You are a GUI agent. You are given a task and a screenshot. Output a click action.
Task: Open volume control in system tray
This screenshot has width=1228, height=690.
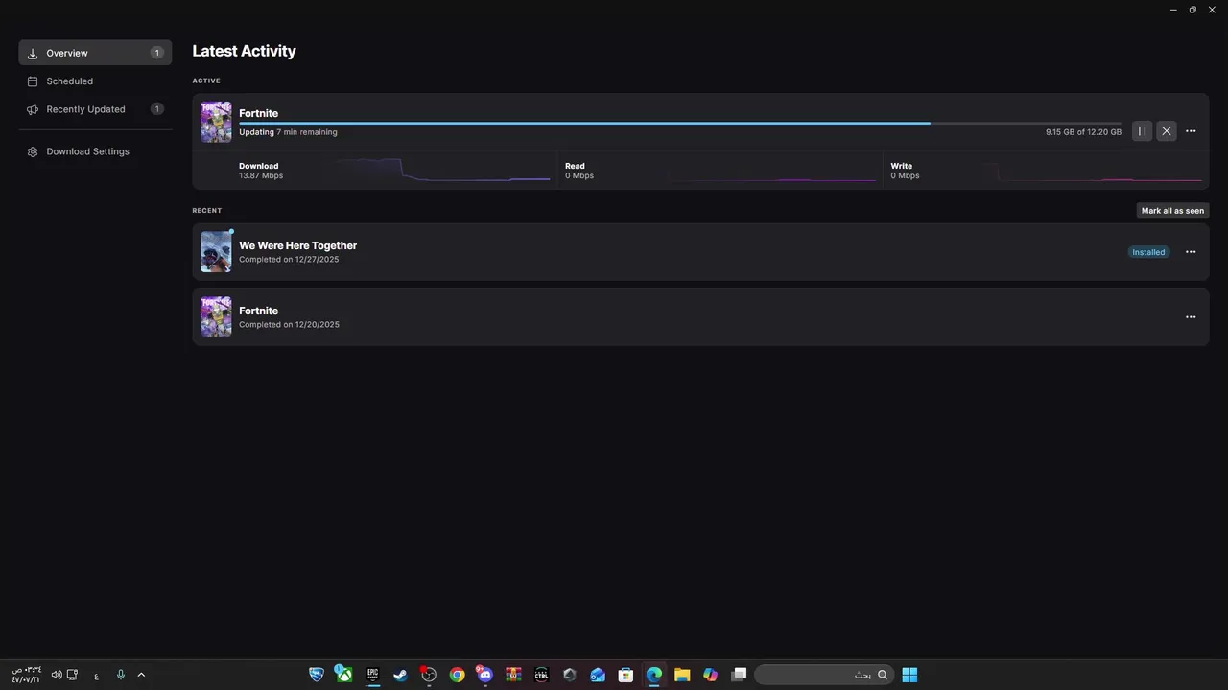[x=57, y=675]
